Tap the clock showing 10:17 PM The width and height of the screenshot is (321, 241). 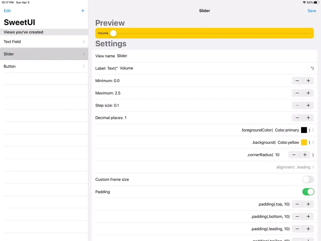(8, 3)
